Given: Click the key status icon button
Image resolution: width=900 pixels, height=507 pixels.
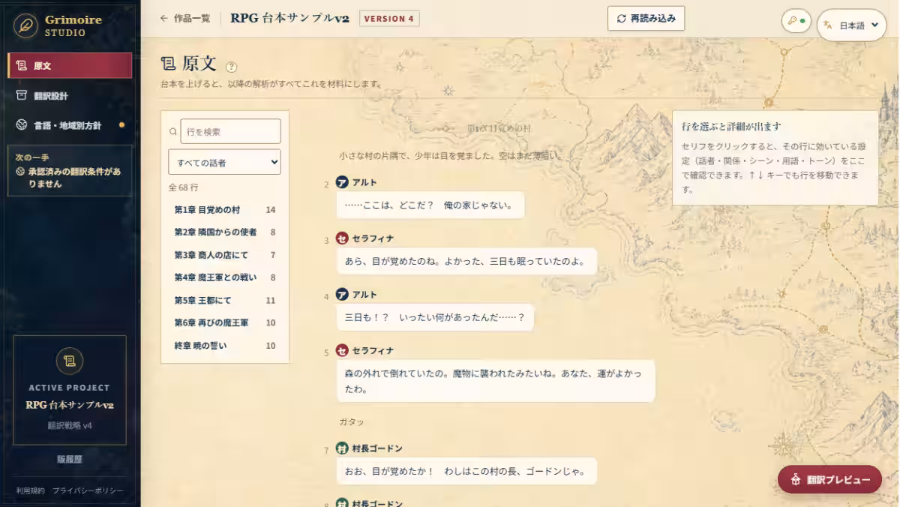Looking at the screenshot, I should tap(796, 21).
